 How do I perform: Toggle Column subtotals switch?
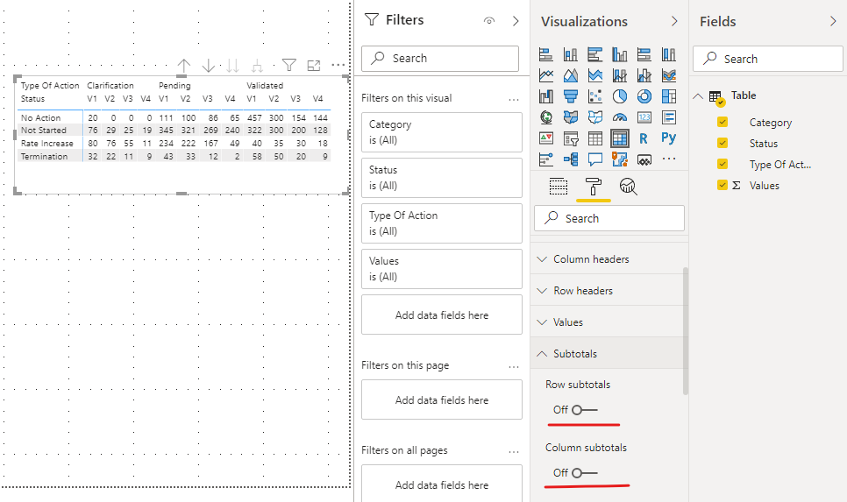coord(584,473)
